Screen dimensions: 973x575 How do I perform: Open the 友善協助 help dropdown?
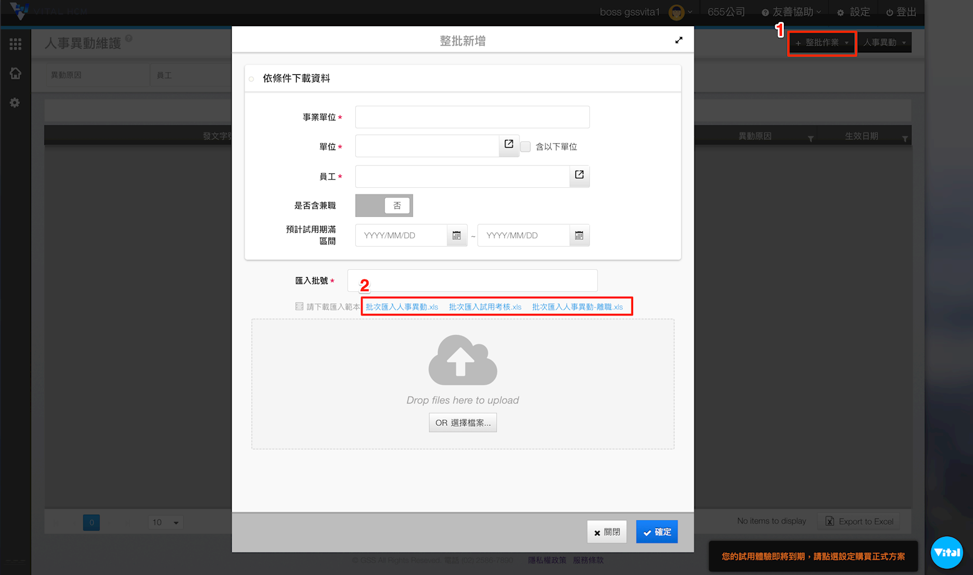[791, 12]
